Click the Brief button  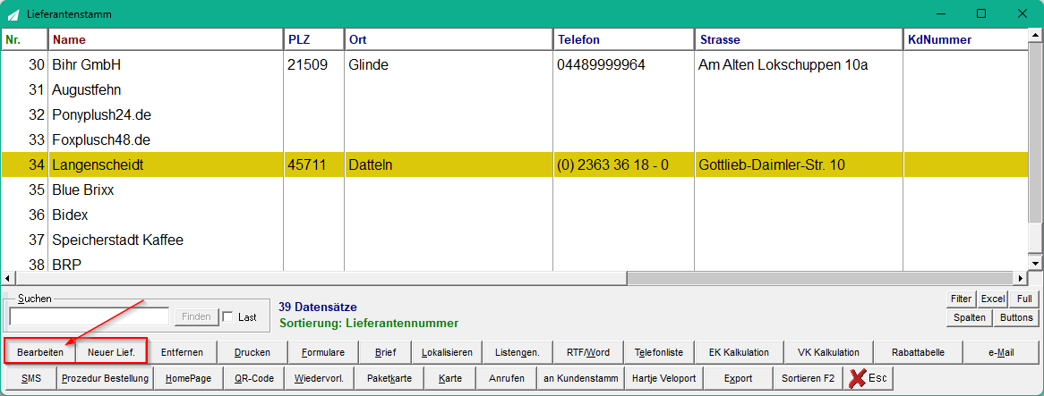click(385, 352)
